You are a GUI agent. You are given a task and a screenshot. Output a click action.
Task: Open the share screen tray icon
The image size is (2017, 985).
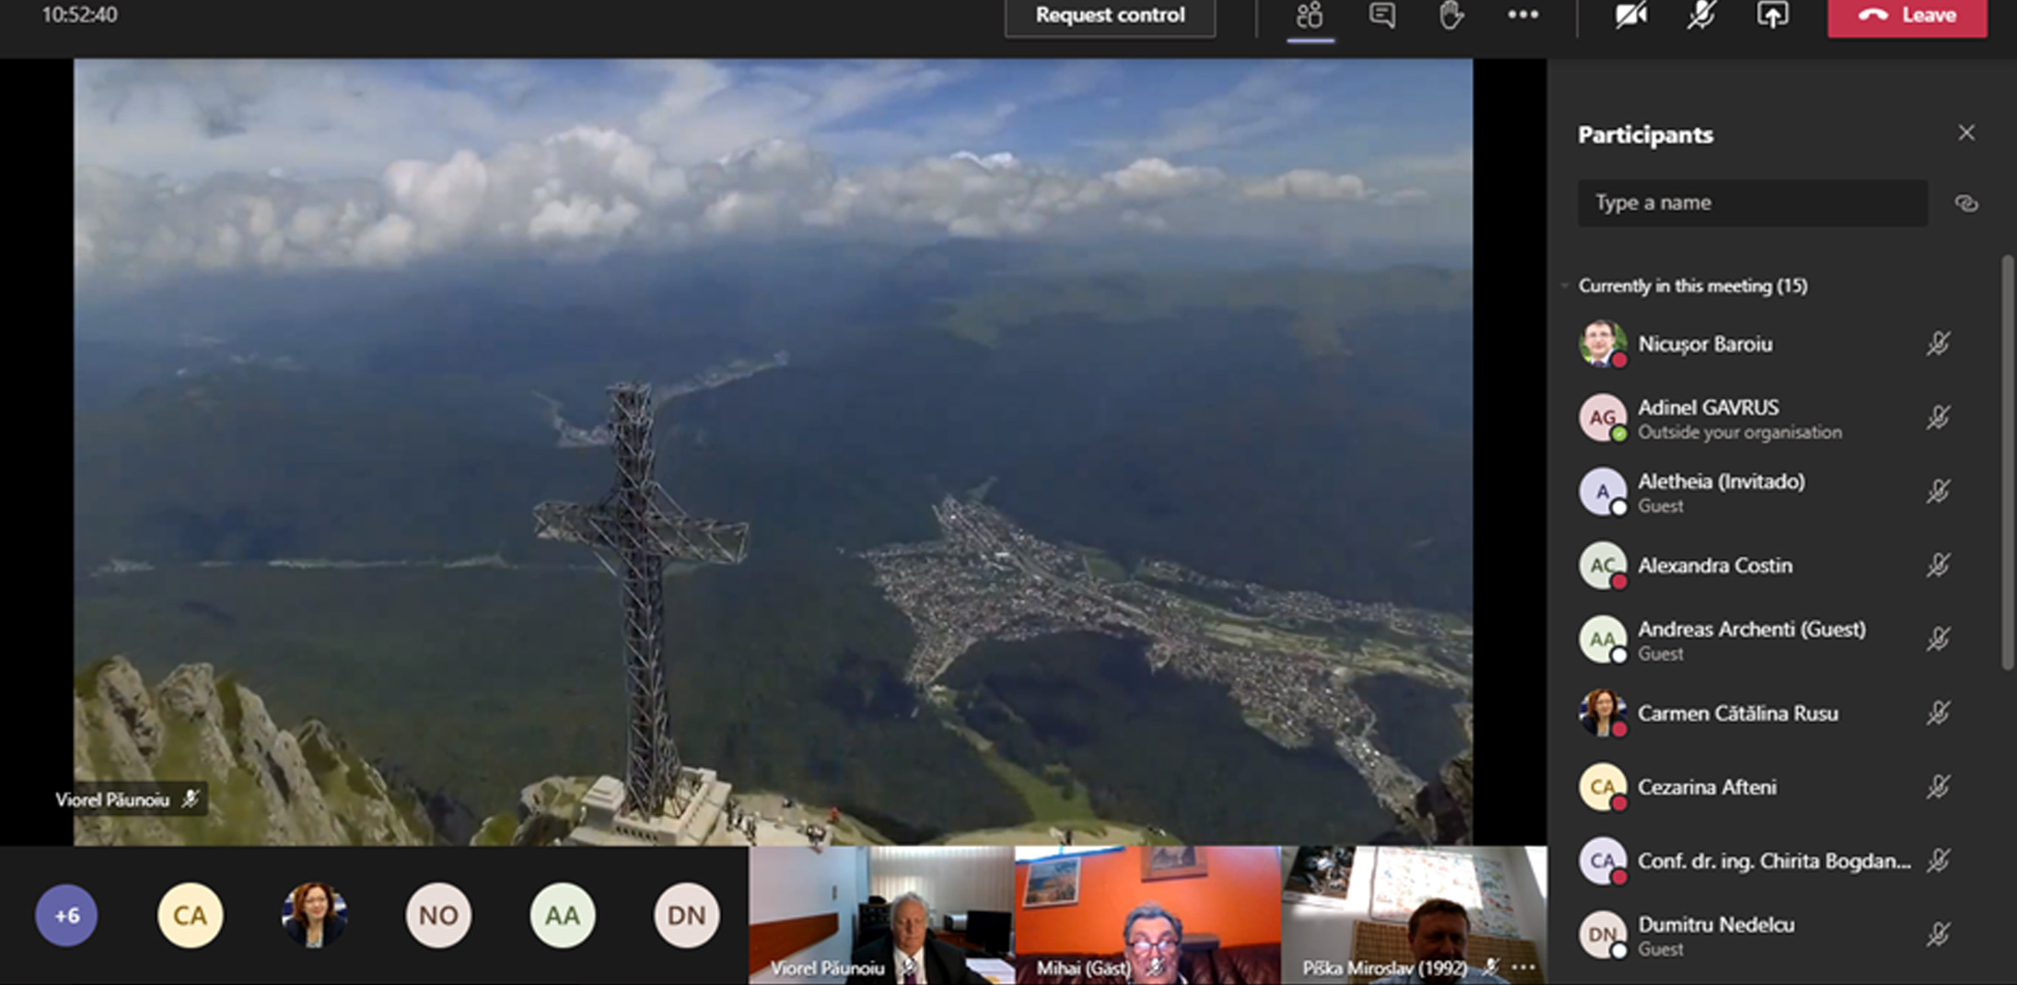[1772, 16]
